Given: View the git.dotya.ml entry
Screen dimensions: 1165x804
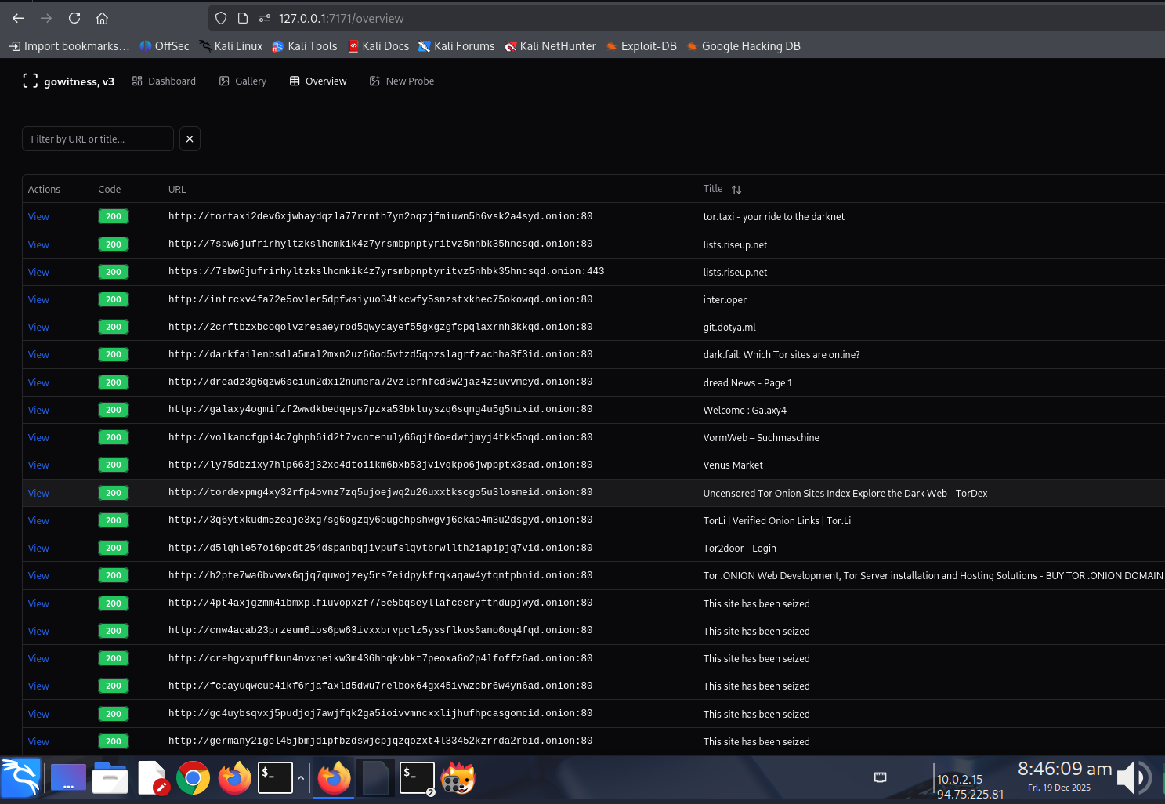Looking at the screenshot, I should click(x=38, y=327).
